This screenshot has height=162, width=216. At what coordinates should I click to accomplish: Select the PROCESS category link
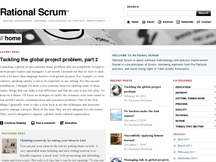[x=182, y=104]
